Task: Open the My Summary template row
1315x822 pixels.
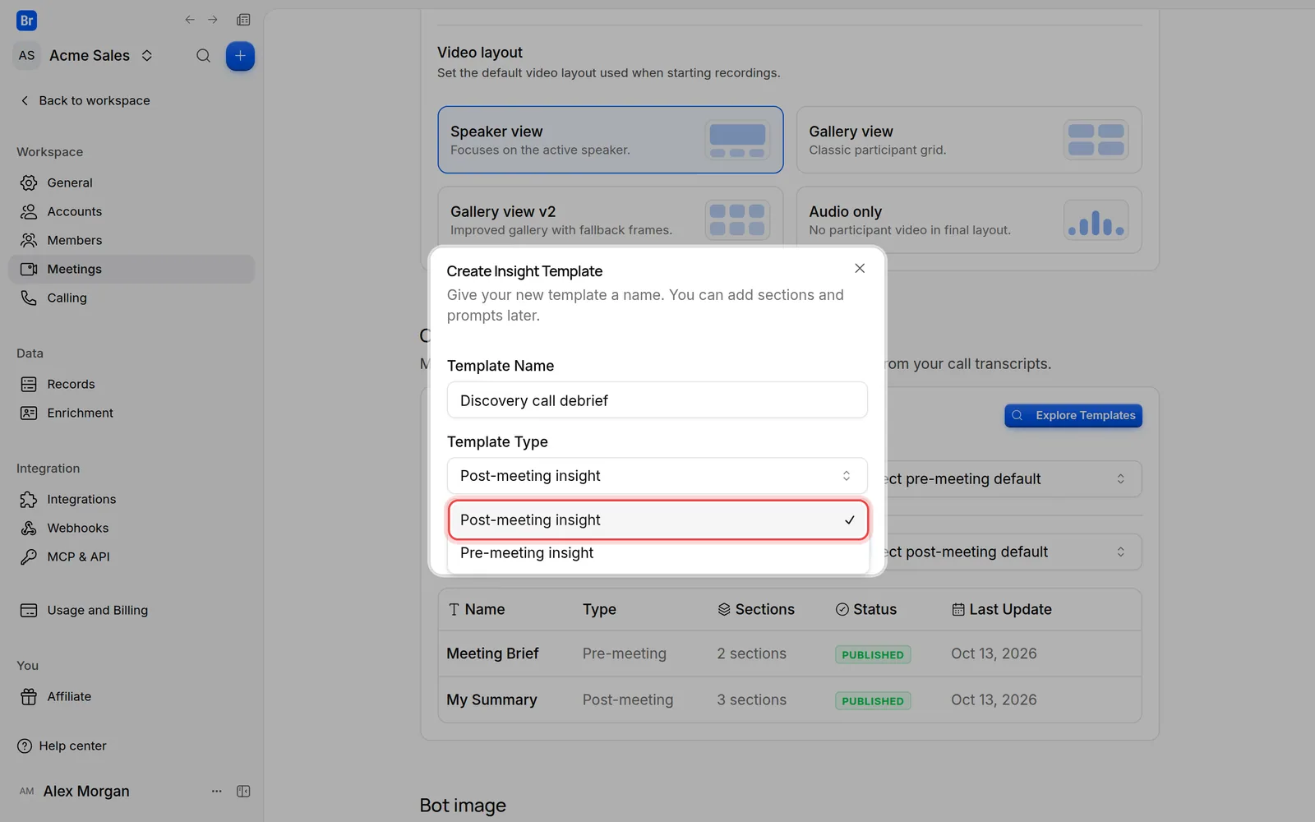Action: [x=790, y=700]
